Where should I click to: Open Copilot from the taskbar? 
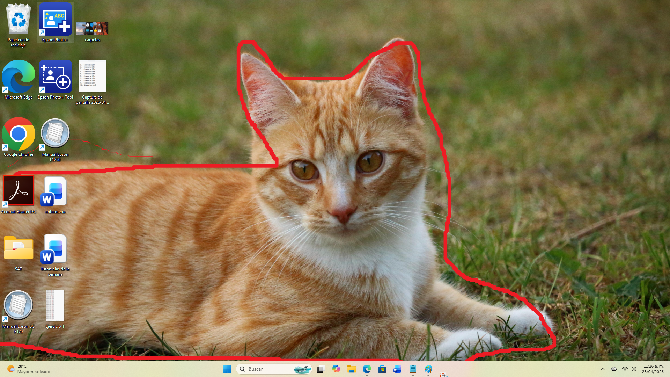click(x=336, y=369)
